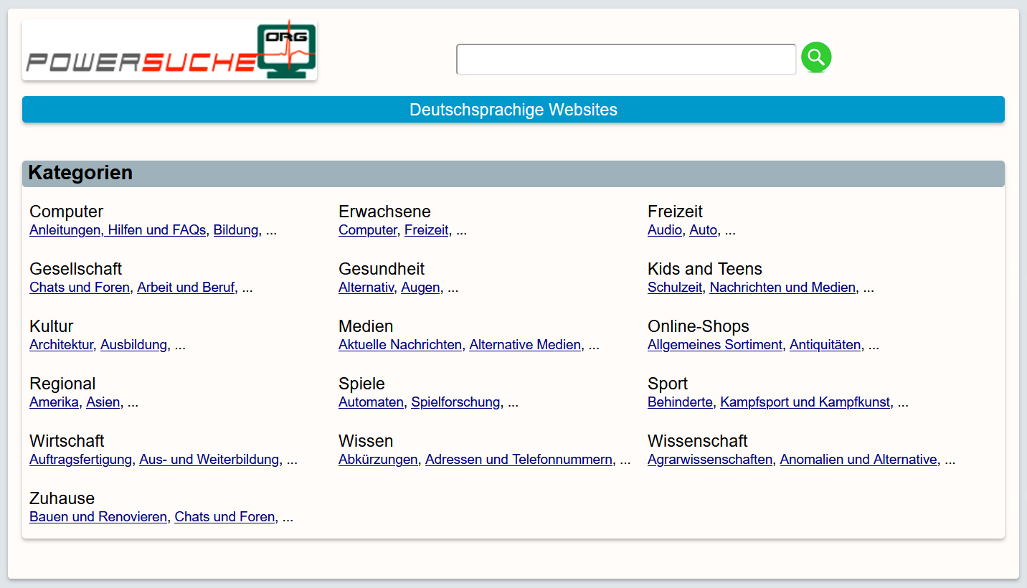Open Kampfsport und Kampfkunst link
1027x588 pixels.
[805, 402]
